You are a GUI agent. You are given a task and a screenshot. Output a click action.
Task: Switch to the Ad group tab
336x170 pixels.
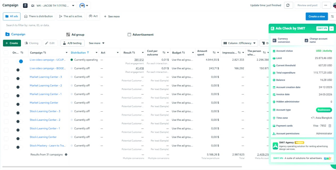tap(75, 35)
